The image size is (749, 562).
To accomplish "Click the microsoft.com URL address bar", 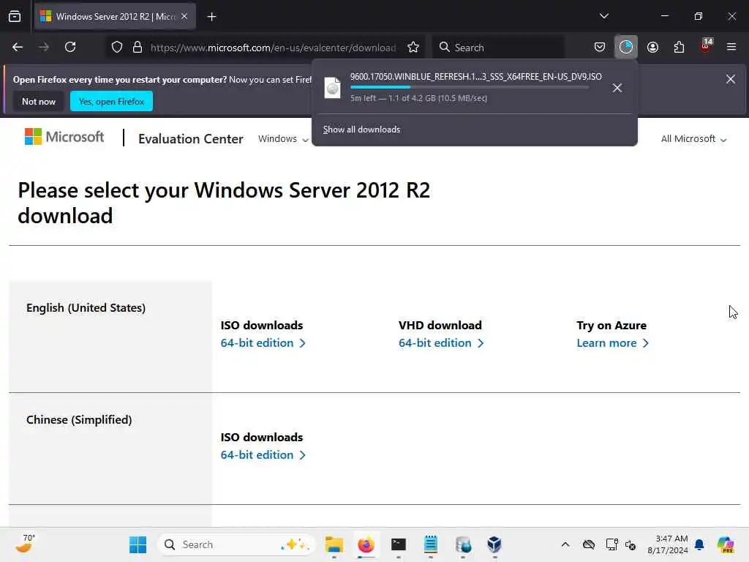I will [274, 48].
